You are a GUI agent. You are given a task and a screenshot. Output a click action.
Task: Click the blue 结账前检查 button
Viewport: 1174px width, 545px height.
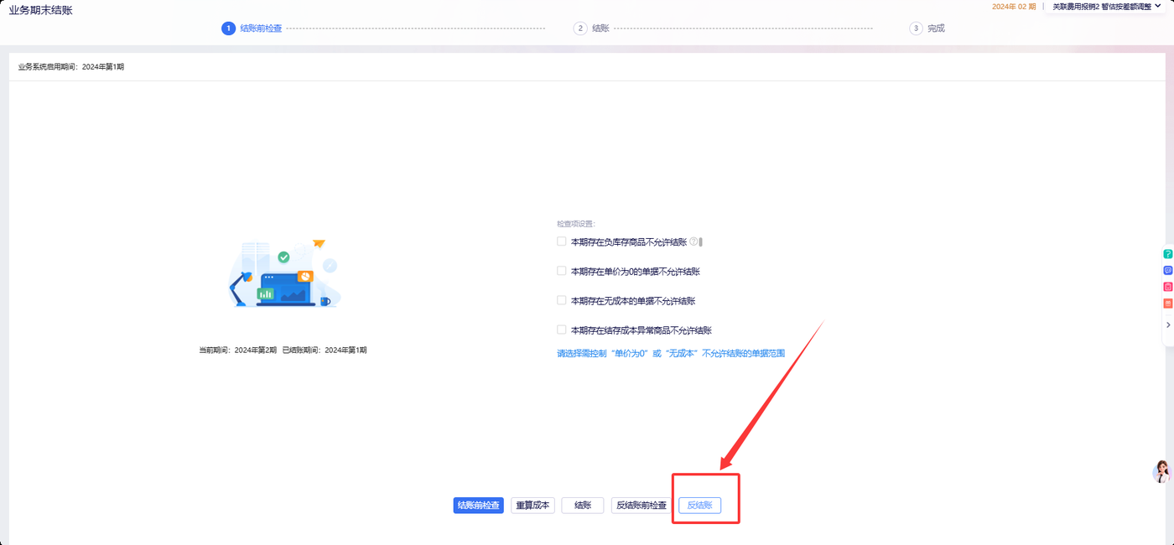(478, 506)
